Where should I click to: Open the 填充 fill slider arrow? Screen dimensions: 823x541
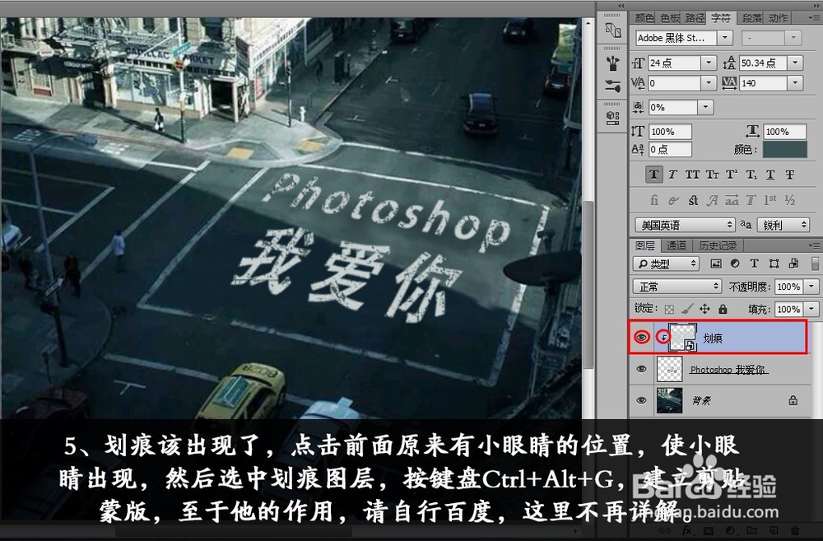811,310
